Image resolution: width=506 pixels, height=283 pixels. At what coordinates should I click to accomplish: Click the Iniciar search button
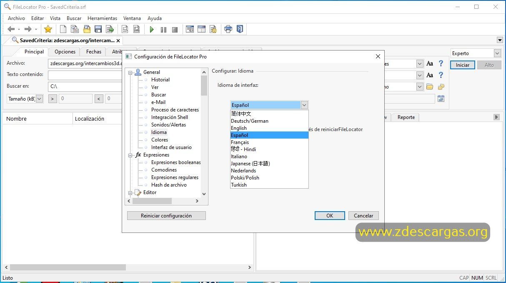(x=463, y=65)
